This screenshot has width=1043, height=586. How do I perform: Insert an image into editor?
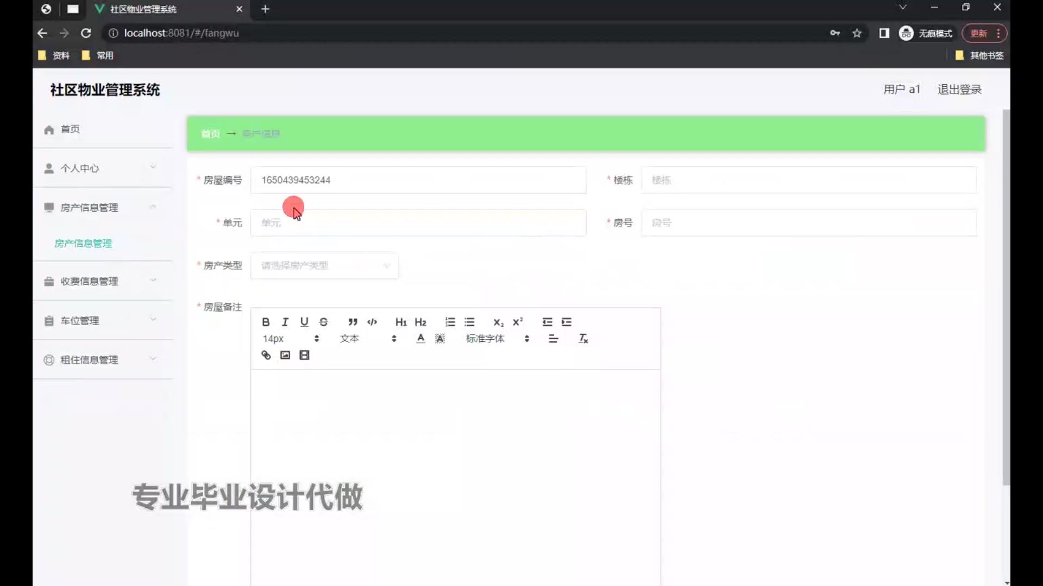point(285,355)
